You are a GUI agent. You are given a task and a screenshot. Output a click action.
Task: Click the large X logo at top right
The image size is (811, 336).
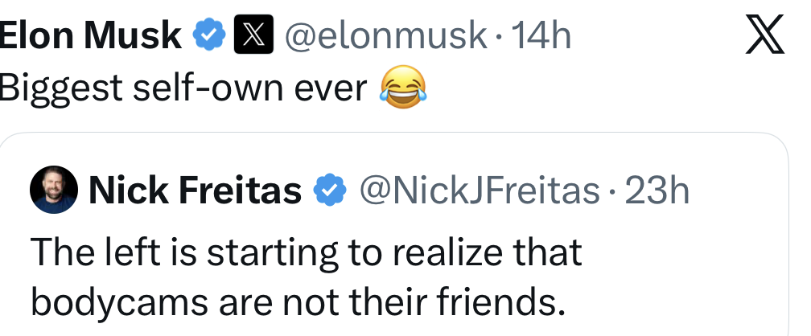764,35
